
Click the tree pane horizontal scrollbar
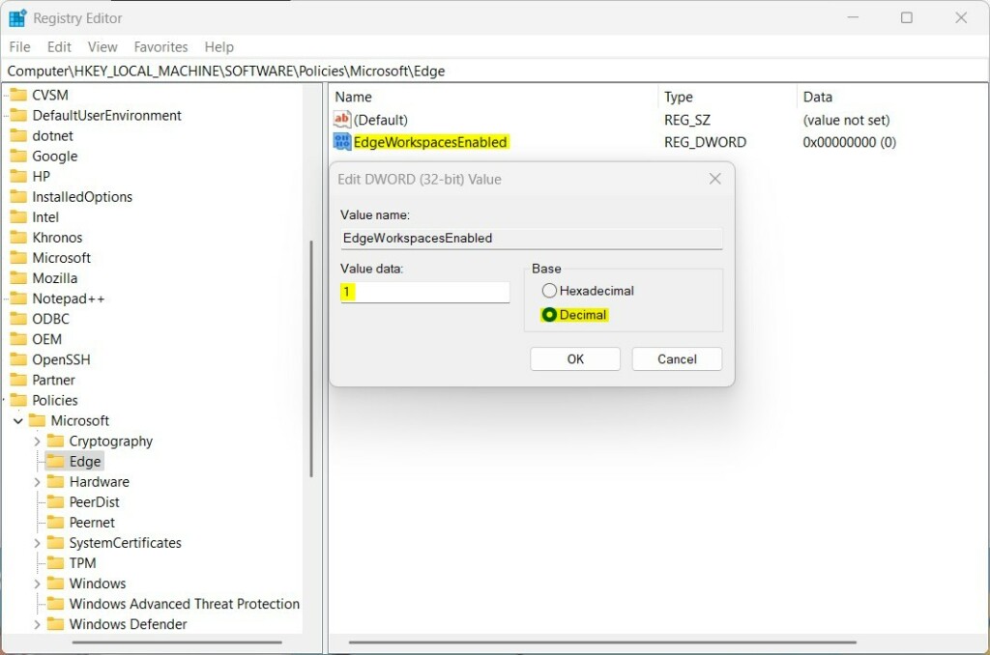(177, 642)
